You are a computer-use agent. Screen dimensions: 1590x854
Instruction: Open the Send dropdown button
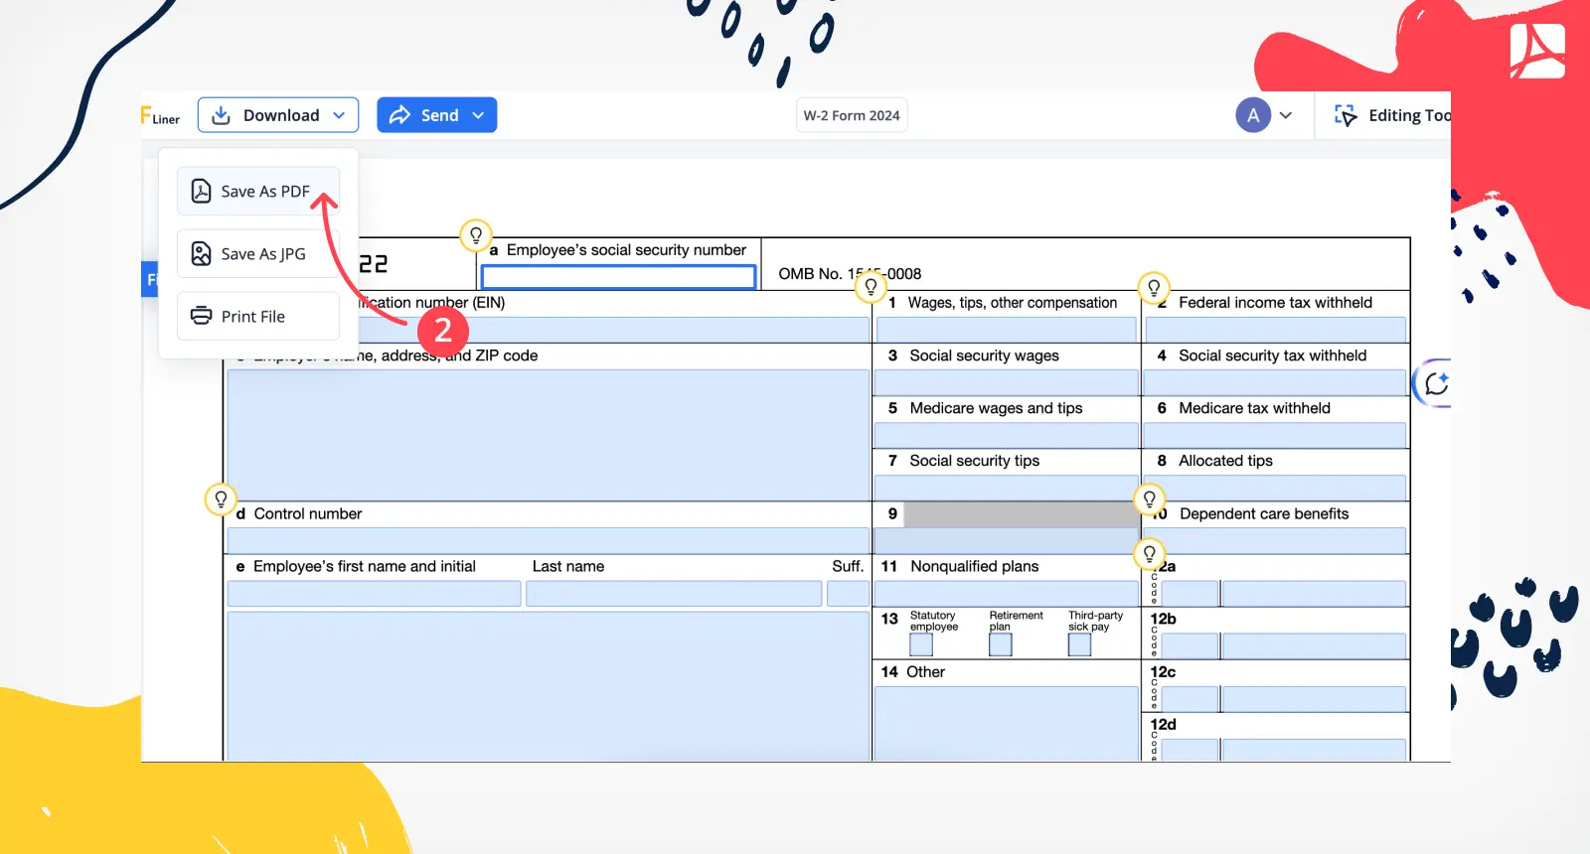click(436, 115)
